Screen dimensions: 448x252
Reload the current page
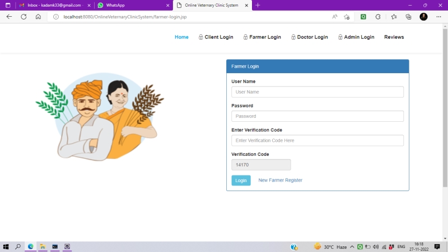[24, 17]
